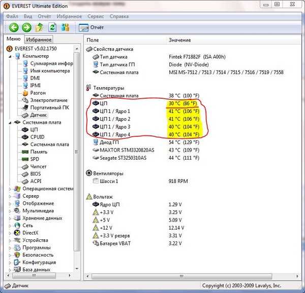Image resolution: width=305 pixels, height=293 pixels.
Task: Click the Сеть globe icon
Action: click(17, 226)
